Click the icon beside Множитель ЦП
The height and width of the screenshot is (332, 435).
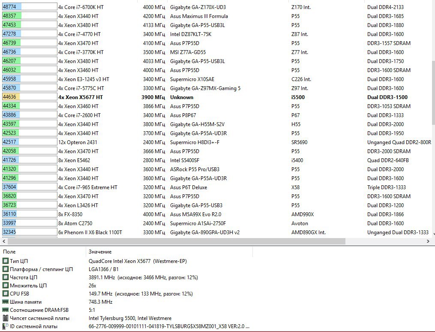pyautogui.click(x=5, y=285)
